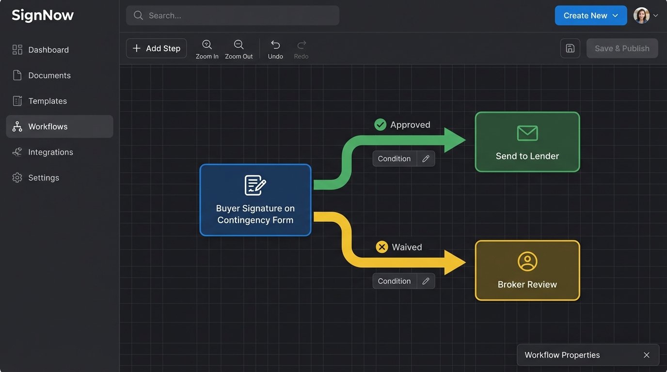This screenshot has width=667, height=372.
Task: Open Integrations from the sidebar
Action: coord(50,152)
